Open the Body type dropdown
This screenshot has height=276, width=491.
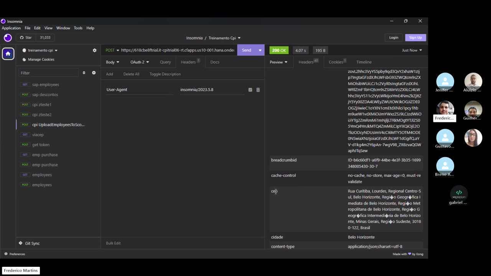point(112,62)
